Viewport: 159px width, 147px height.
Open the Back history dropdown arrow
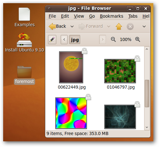[72, 26]
